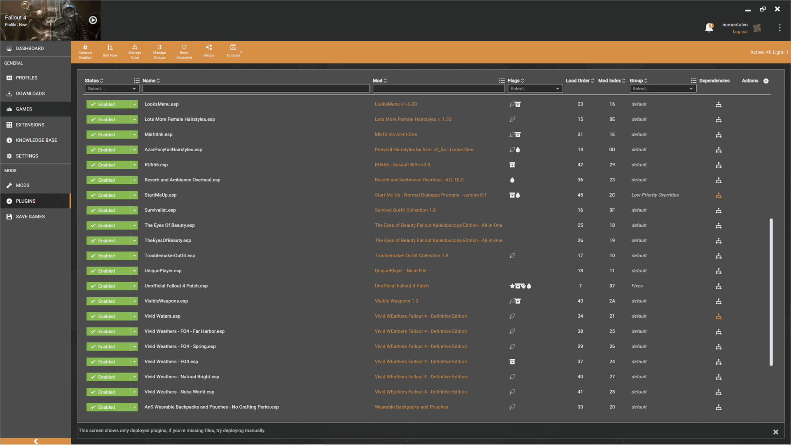Open Settings in sidebar

point(35,156)
